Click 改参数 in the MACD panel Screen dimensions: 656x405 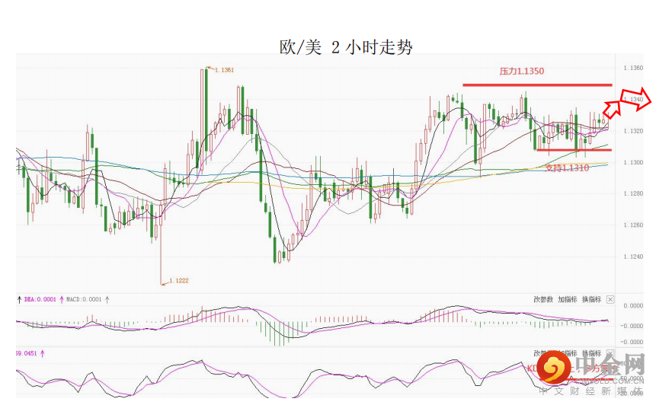(x=543, y=299)
